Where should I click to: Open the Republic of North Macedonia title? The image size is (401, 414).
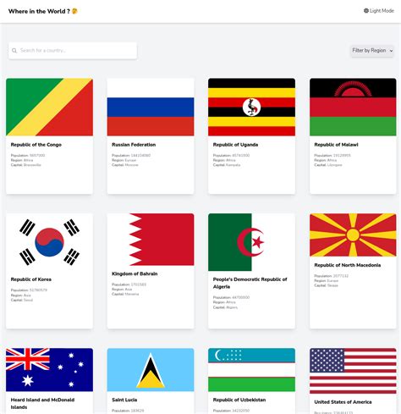[348, 265]
